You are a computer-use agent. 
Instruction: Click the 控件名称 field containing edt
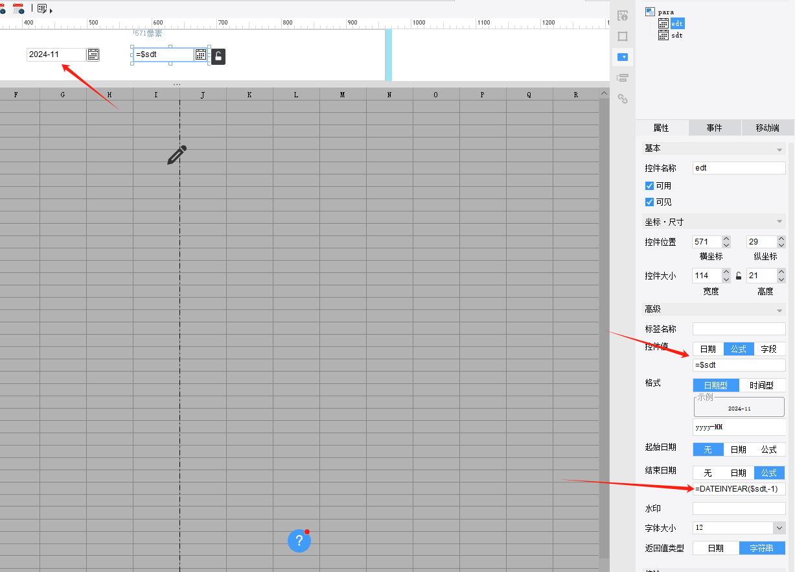point(739,168)
